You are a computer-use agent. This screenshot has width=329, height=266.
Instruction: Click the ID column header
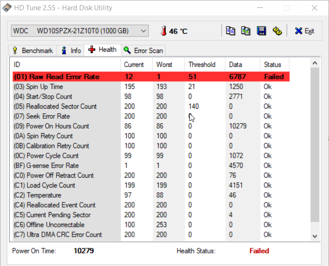click(66, 65)
